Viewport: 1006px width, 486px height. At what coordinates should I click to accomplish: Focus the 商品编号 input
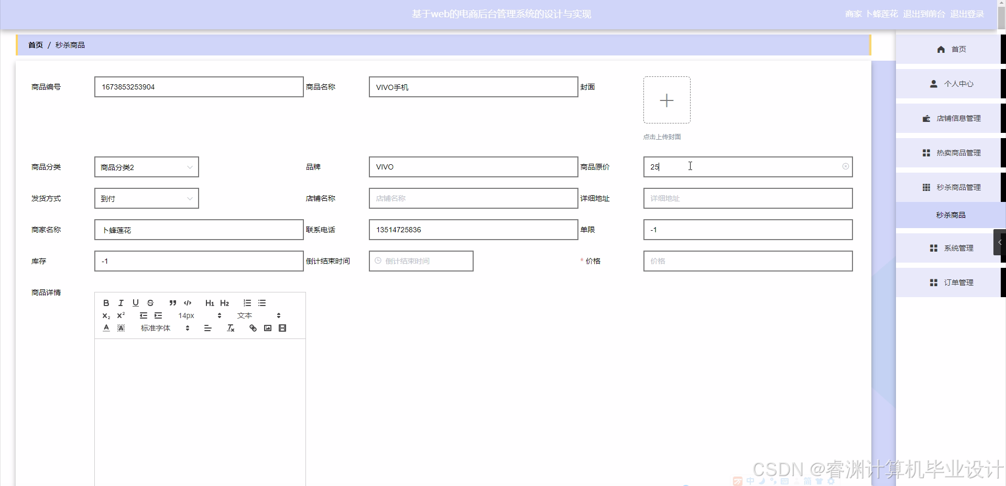199,87
